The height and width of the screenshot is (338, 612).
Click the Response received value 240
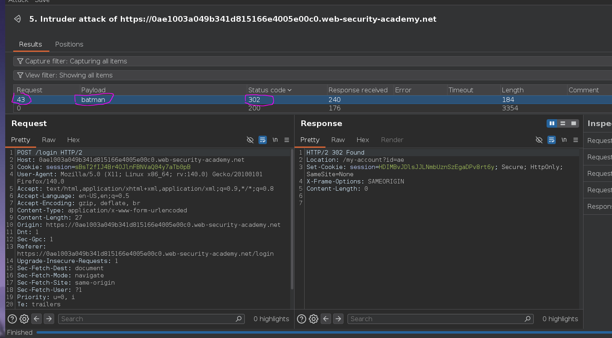[x=334, y=100]
